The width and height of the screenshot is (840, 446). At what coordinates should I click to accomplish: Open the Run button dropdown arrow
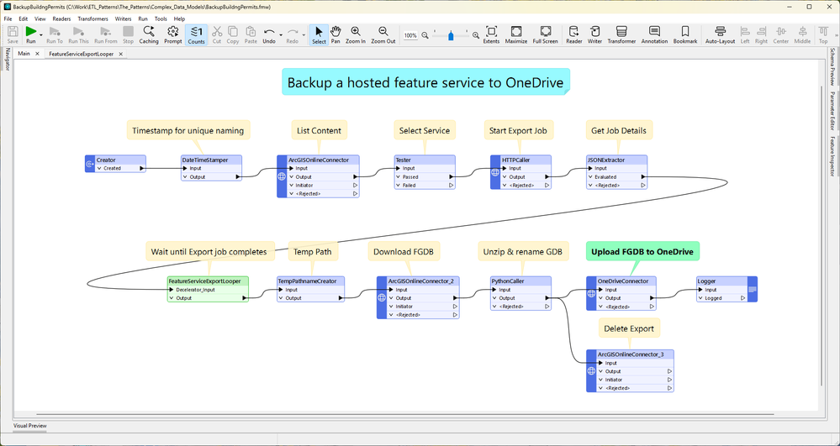[x=41, y=35]
